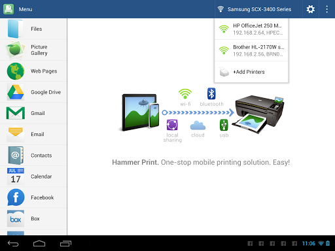Screen dimensions: 335x251
Task: Open the Web Pages globe icon
Action: 16,71
